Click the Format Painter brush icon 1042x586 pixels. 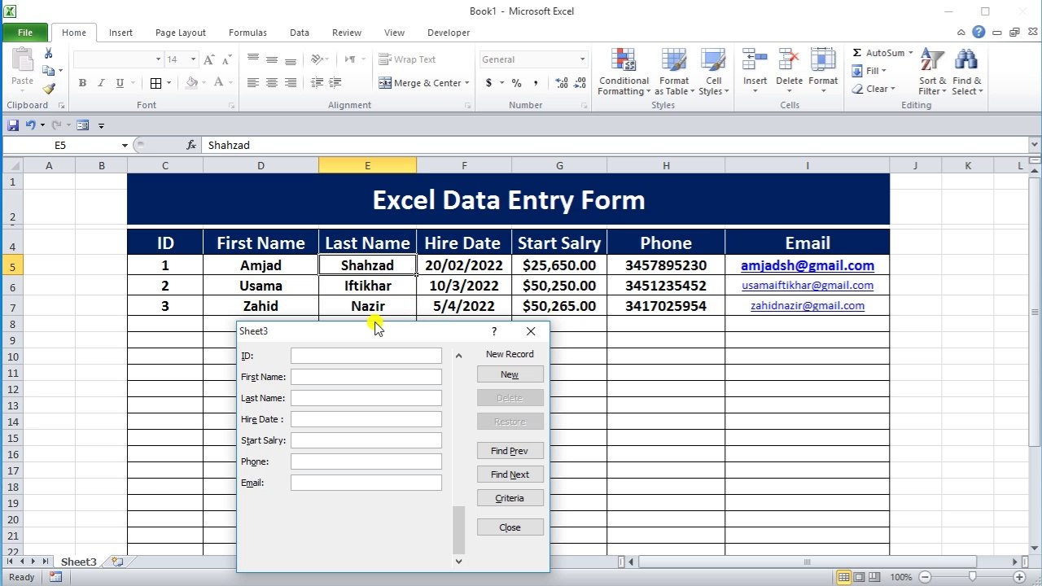[x=49, y=89]
